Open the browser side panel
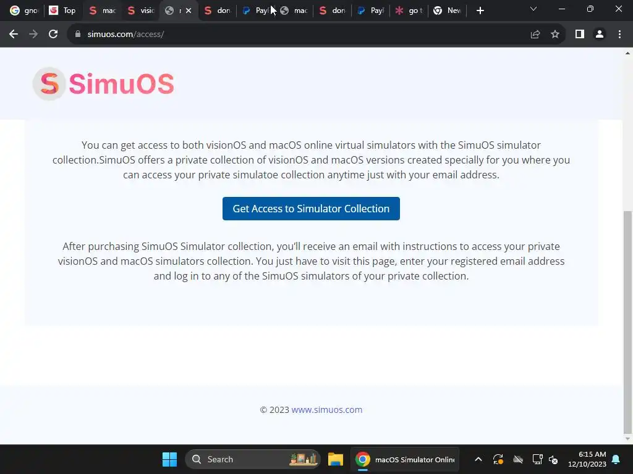Image resolution: width=633 pixels, height=474 pixels. click(x=580, y=35)
